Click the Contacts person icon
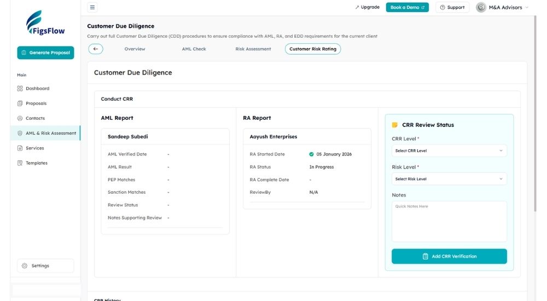The width and height of the screenshot is (547, 301). point(20,118)
